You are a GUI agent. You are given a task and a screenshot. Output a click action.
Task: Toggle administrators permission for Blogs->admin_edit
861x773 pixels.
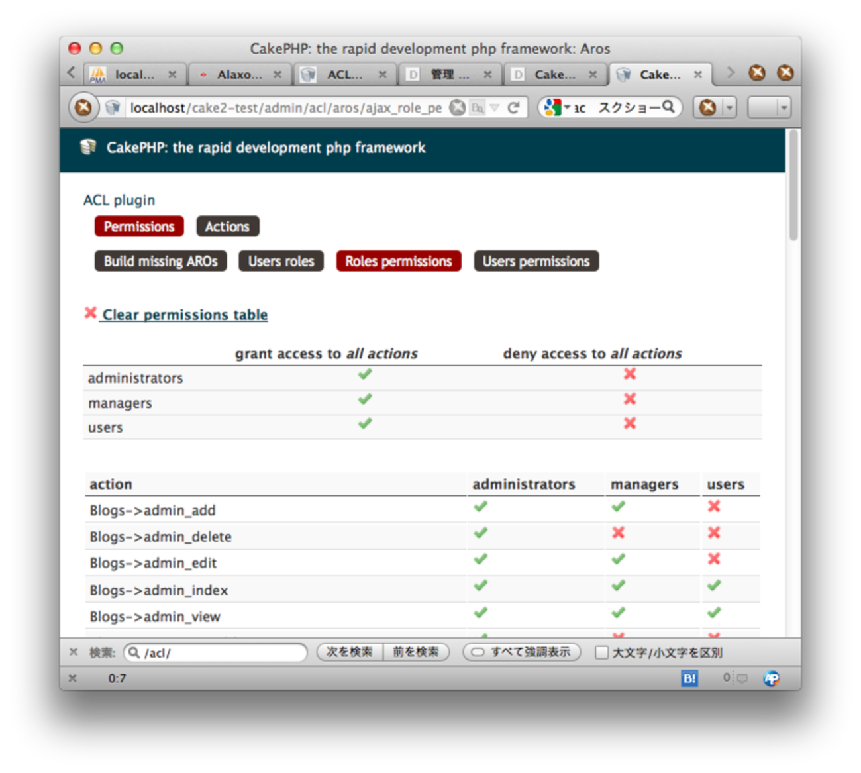coord(481,559)
